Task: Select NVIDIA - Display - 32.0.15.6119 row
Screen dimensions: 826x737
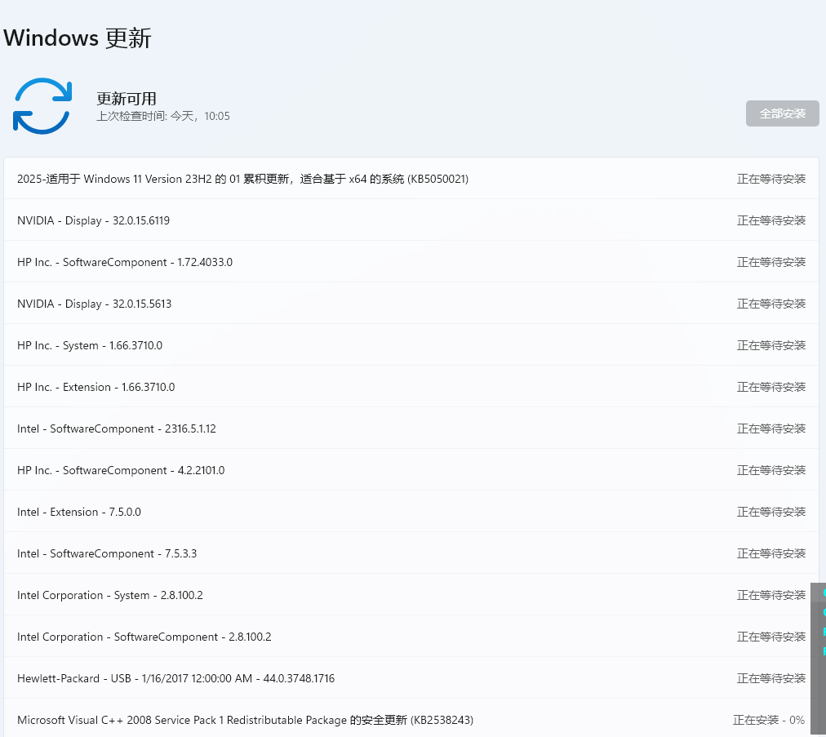Action: tap(411, 220)
